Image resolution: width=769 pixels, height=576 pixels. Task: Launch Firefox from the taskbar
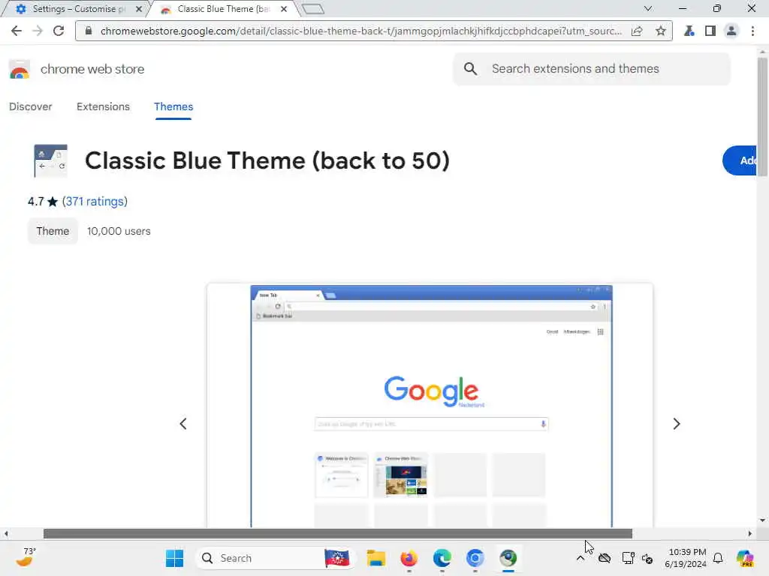(409, 558)
